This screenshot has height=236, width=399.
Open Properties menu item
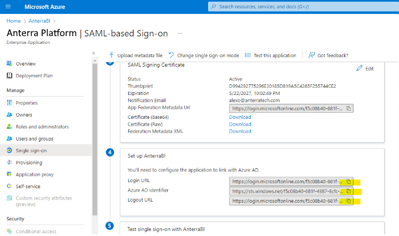click(x=27, y=103)
